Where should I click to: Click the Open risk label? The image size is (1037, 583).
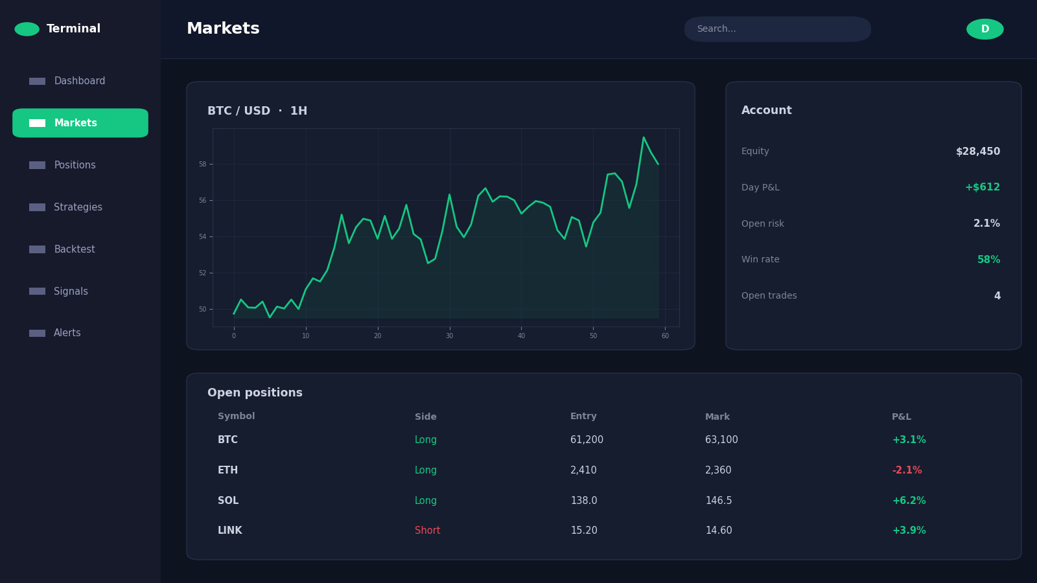click(763, 224)
